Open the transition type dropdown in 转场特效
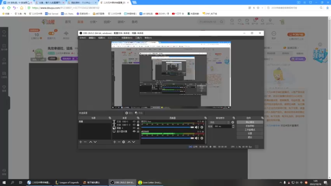Image resolution: width=331 pixels, height=186 pixels. click(219, 122)
